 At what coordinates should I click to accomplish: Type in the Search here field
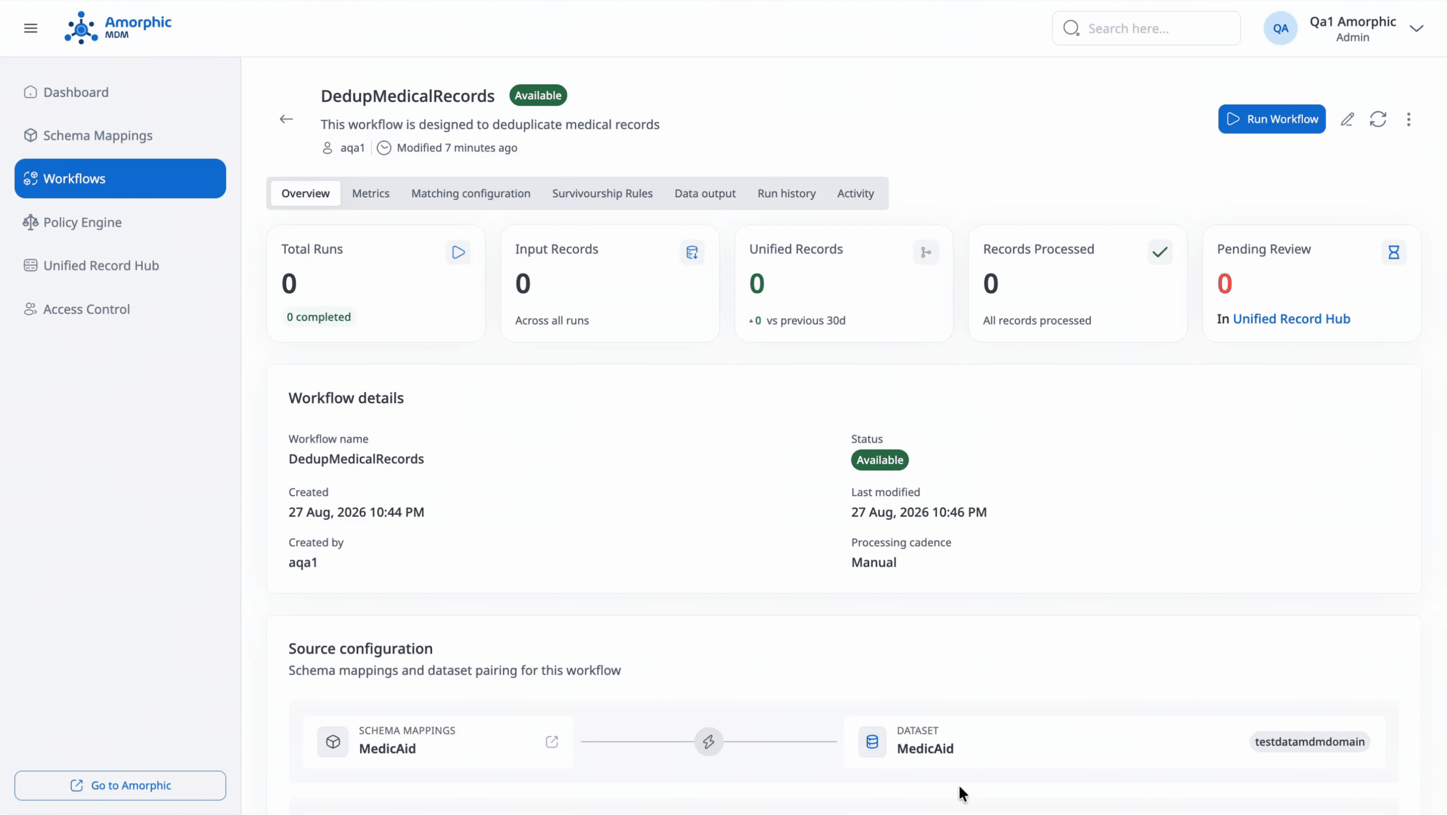pyautogui.click(x=1146, y=28)
